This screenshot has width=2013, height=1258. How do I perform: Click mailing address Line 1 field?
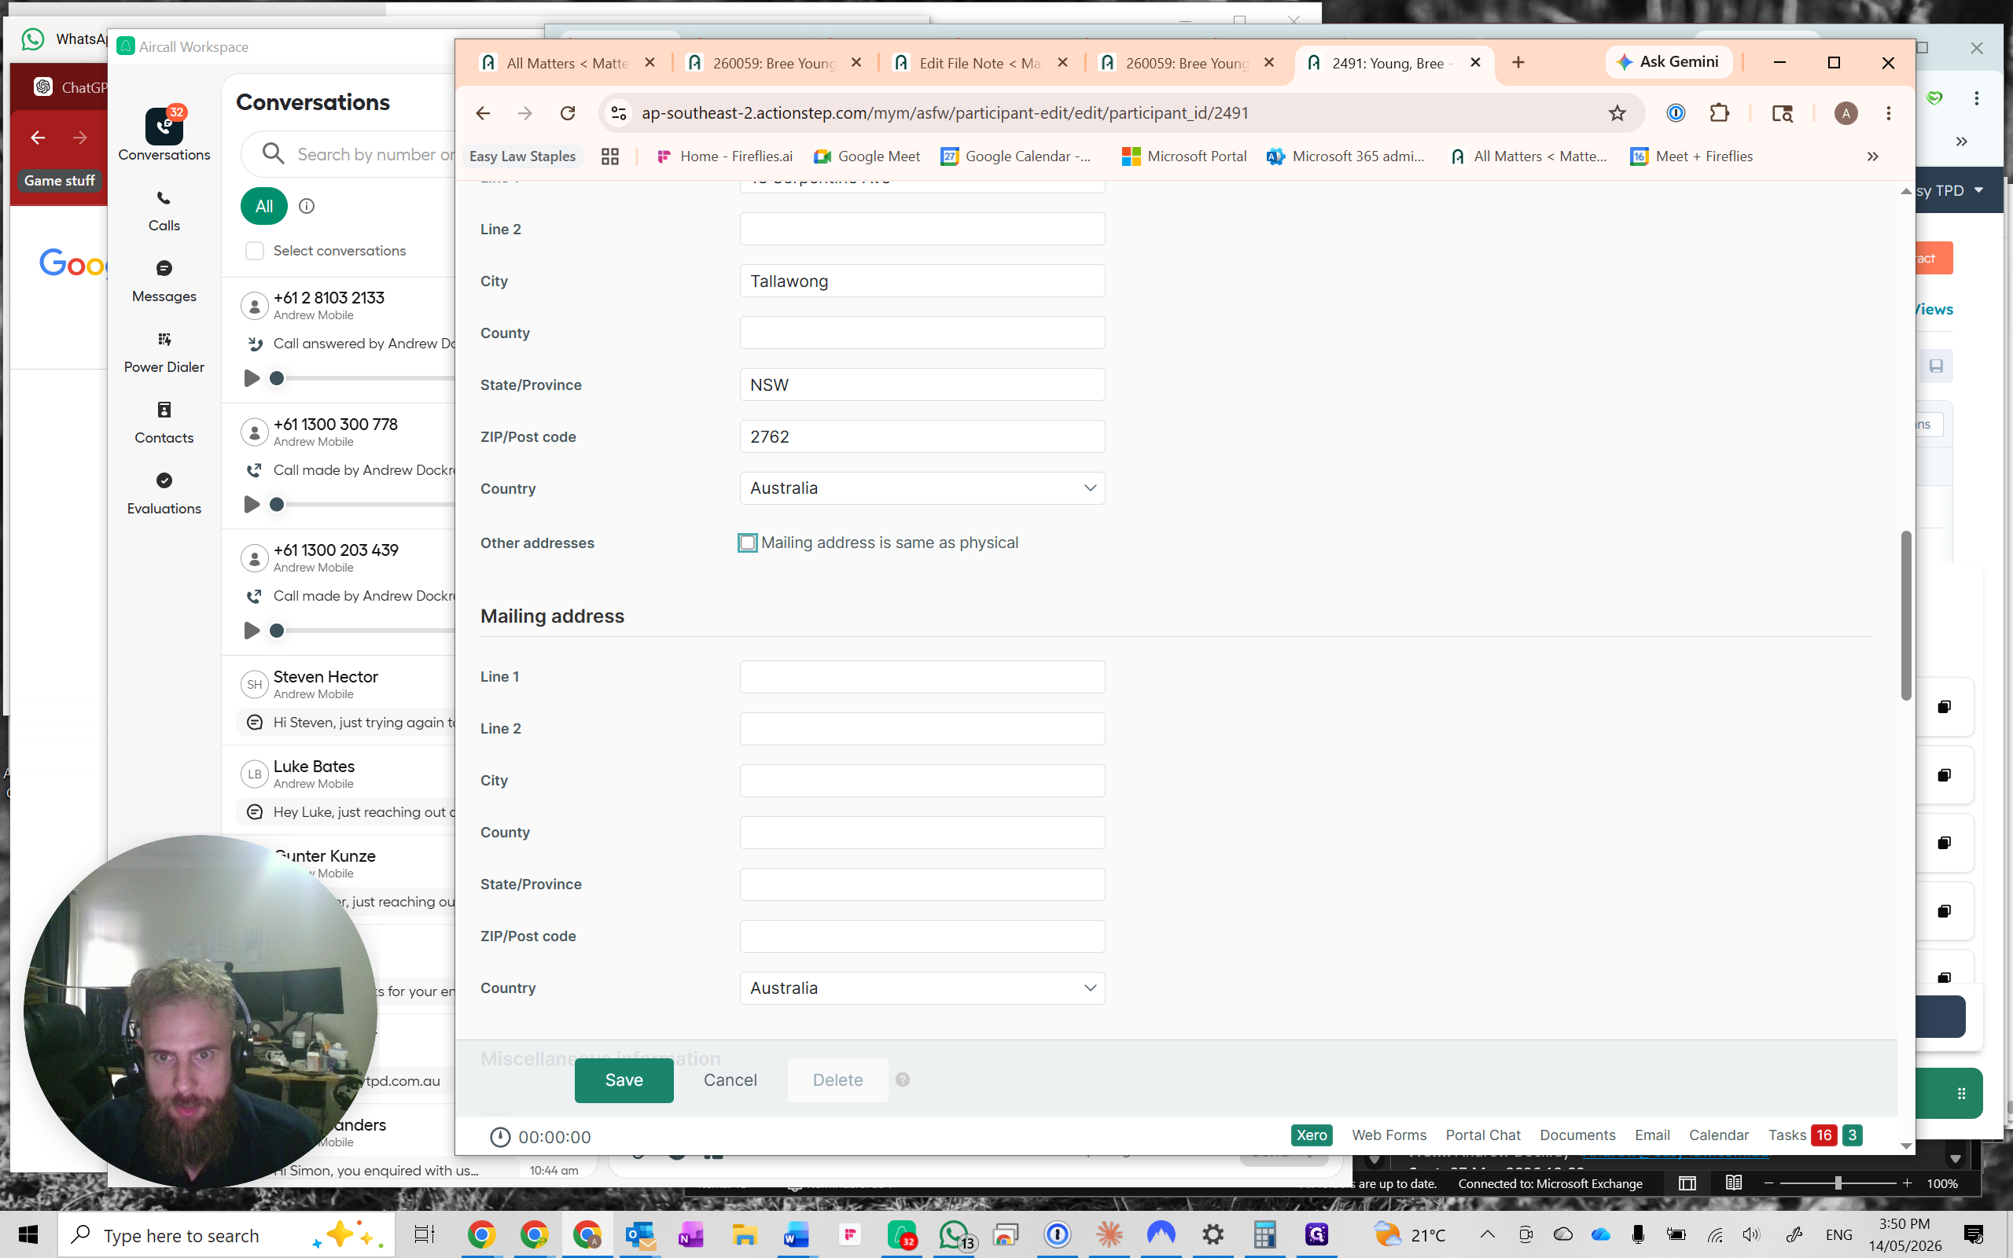tap(922, 676)
